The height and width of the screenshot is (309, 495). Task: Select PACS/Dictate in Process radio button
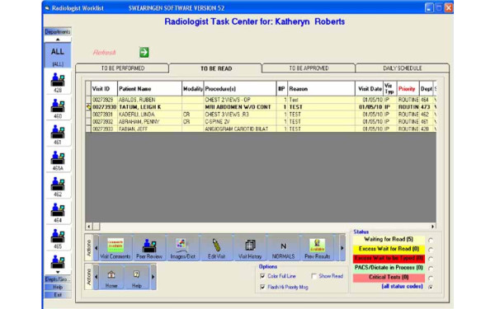(431, 269)
